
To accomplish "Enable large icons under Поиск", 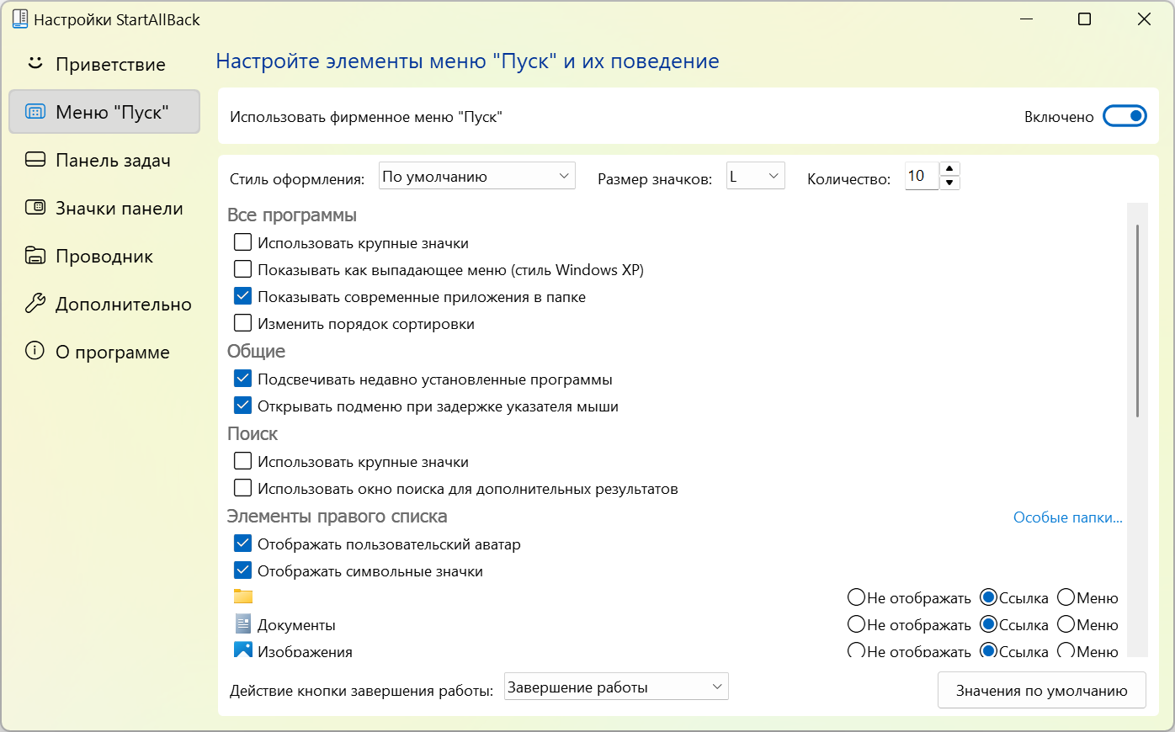I will 242,461.
